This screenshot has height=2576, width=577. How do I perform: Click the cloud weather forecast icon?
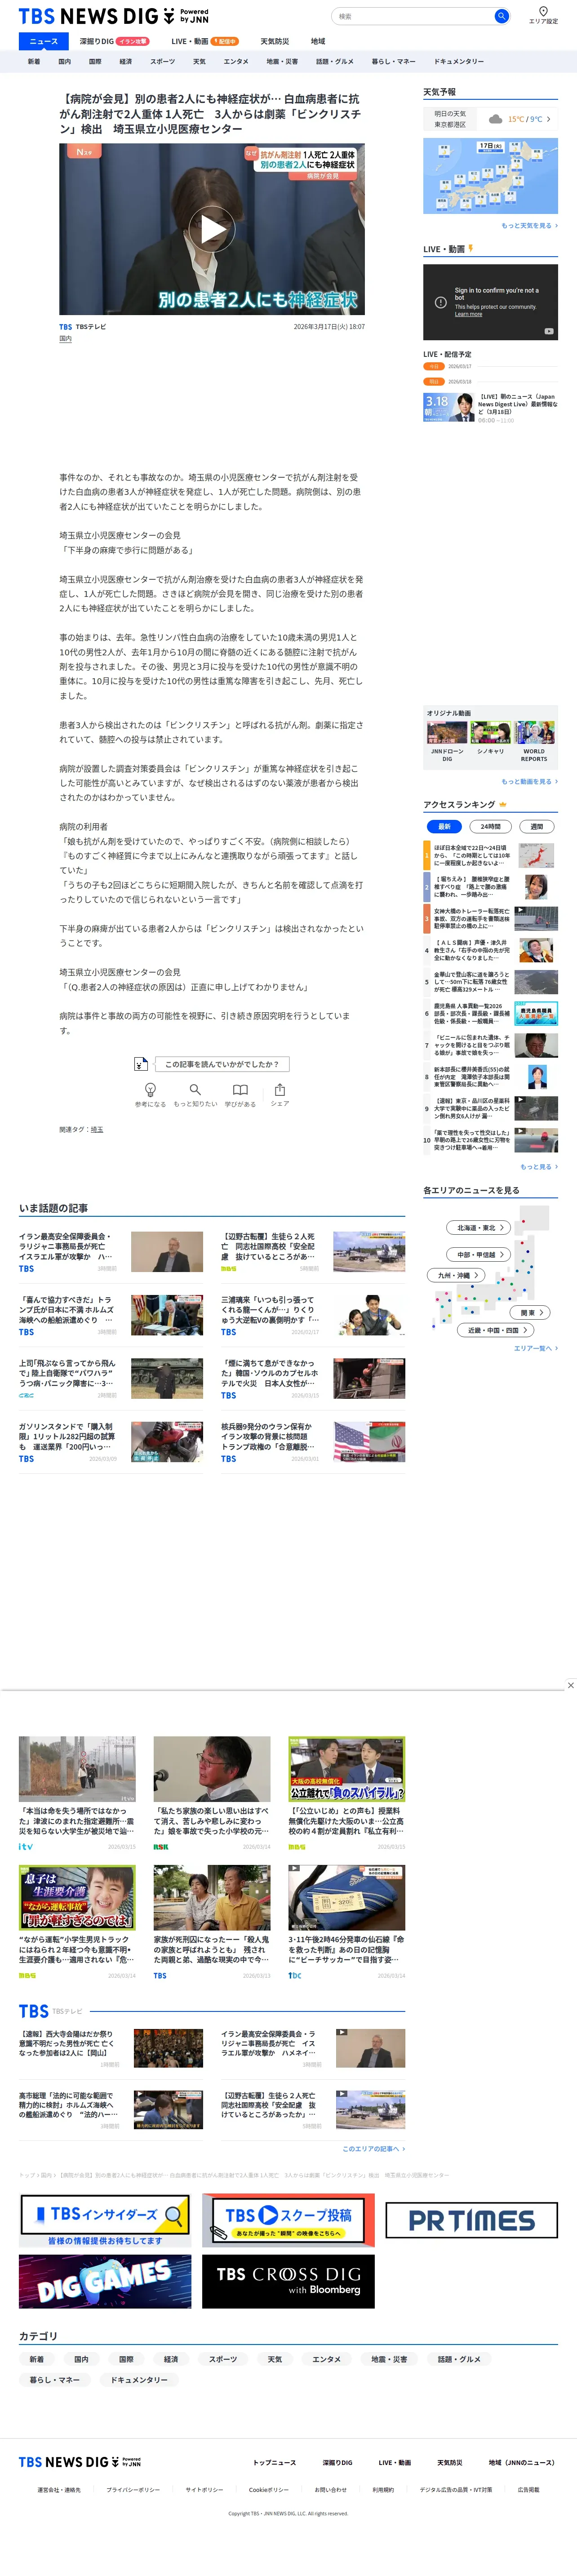495,119
